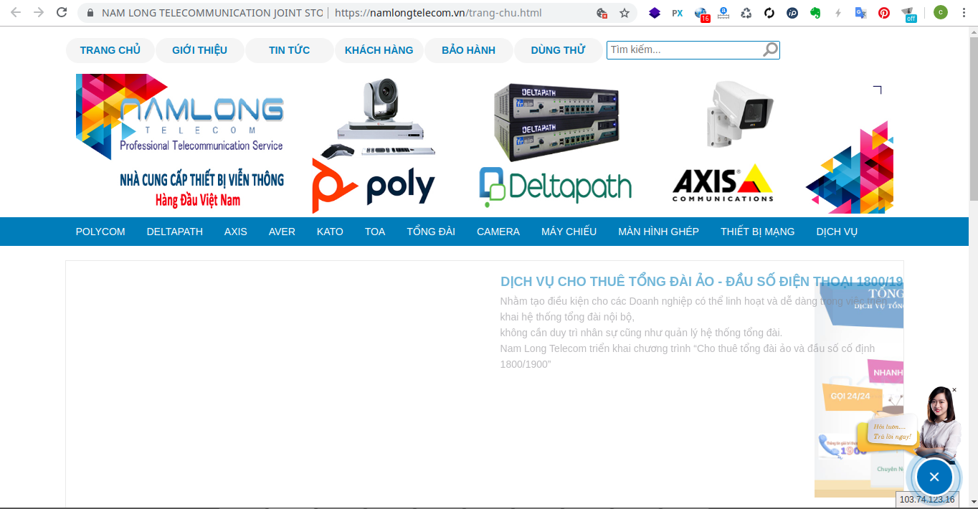Open the BẢO HÀNH page
This screenshot has height=509, width=978.
(468, 50)
